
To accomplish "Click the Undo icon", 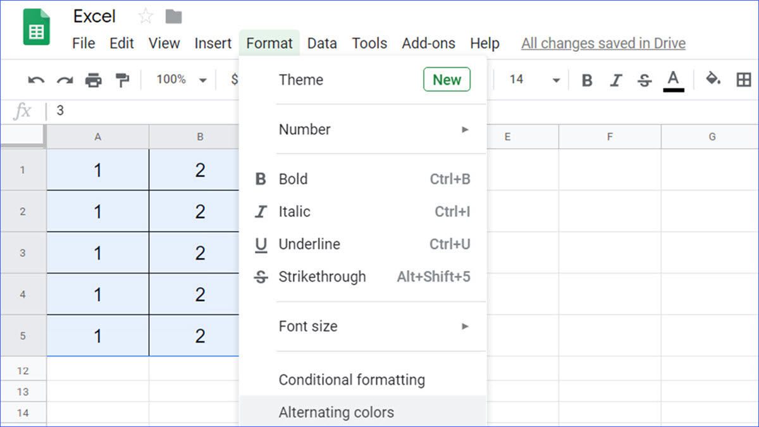I will [36, 80].
